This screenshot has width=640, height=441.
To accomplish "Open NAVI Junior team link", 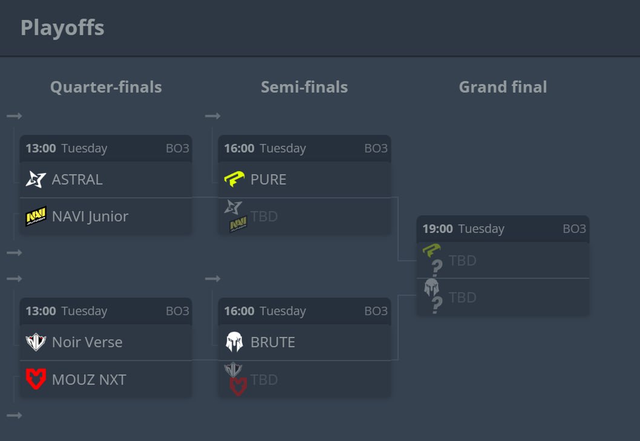I will tap(90, 216).
